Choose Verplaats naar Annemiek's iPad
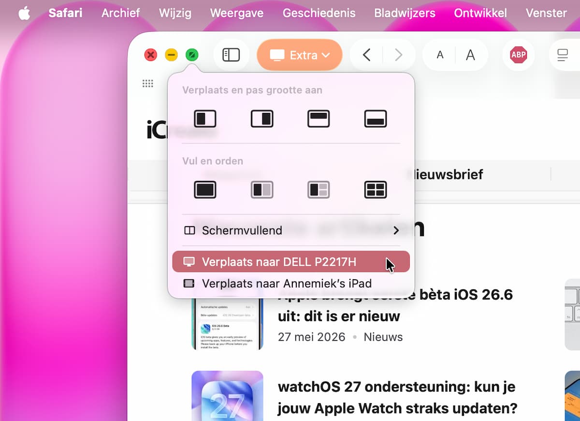The image size is (580, 421). click(291, 284)
